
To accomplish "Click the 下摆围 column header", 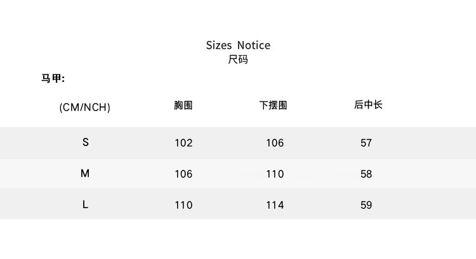I will [x=274, y=105].
